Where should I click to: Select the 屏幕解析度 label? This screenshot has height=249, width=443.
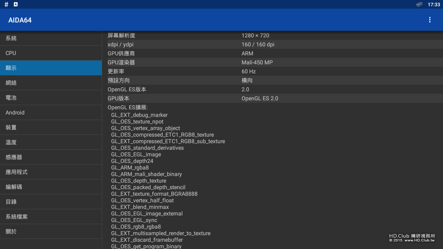[121, 35]
